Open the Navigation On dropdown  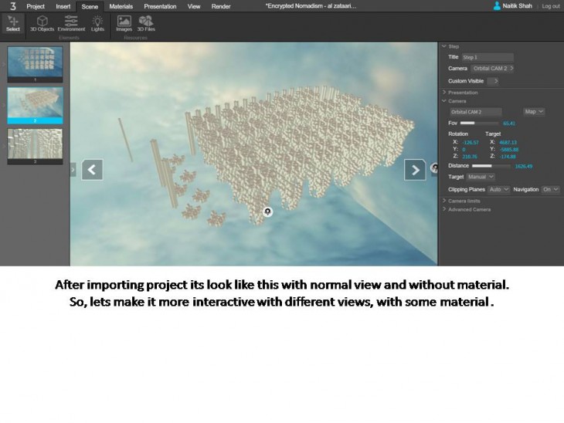click(551, 189)
